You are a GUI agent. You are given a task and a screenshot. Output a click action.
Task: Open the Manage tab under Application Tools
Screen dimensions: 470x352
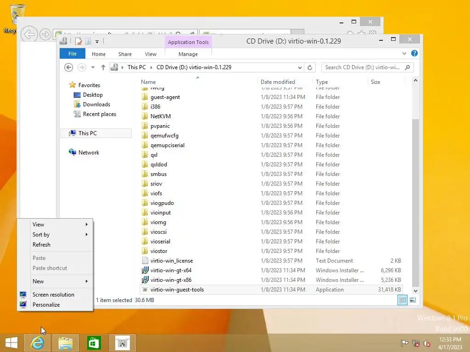tap(188, 54)
